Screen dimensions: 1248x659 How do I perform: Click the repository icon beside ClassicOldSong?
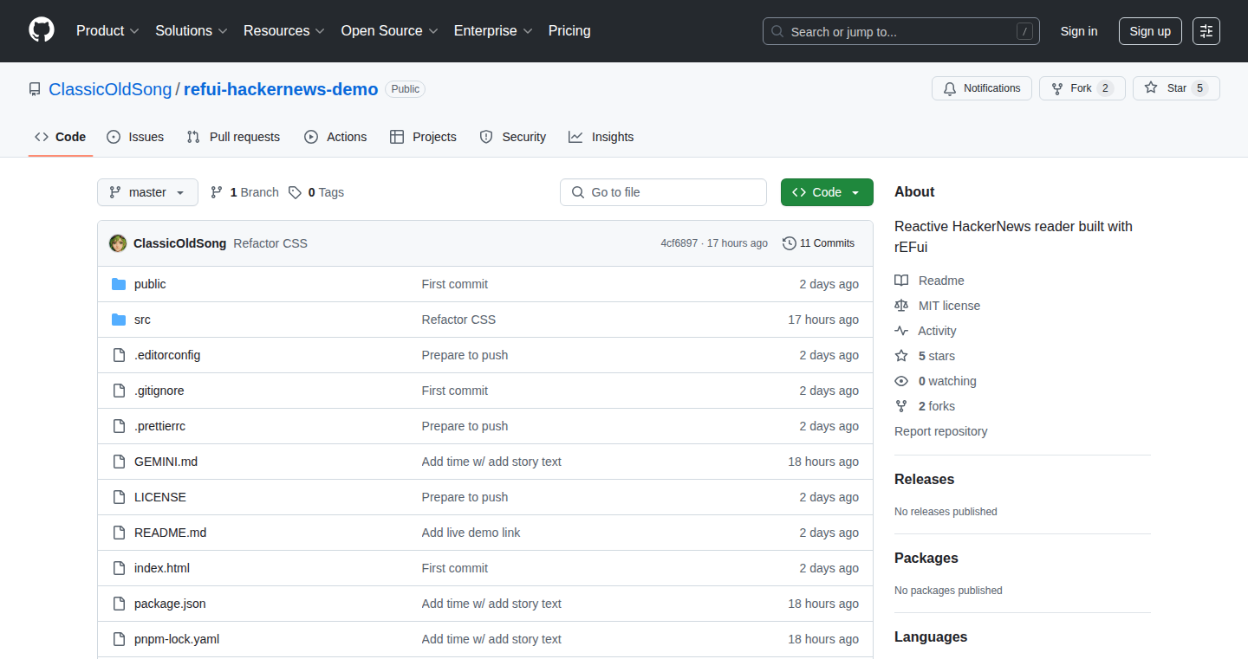(x=35, y=89)
